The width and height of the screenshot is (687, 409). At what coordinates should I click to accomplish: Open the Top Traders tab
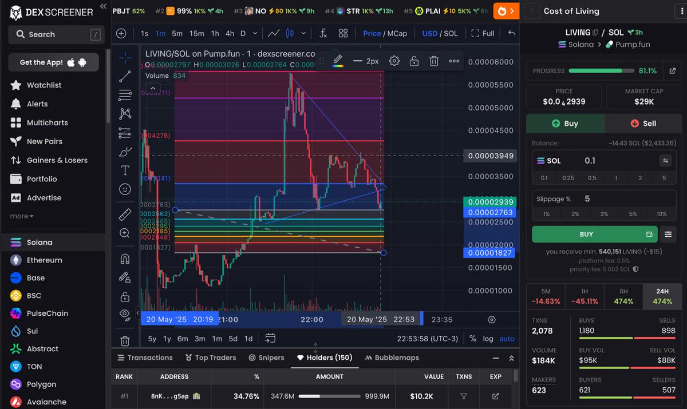(211, 358)
